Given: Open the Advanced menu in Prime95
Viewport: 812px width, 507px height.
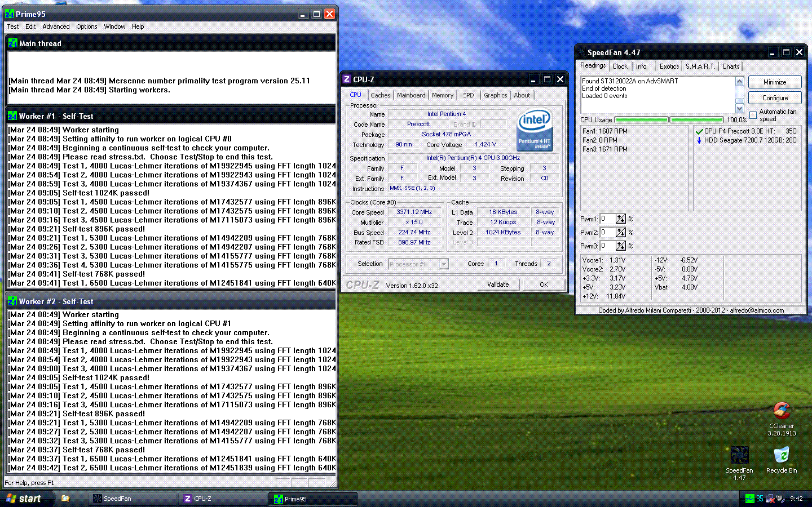Looking at the screenshot, I should pyautogui.click(x=56, y=26).
